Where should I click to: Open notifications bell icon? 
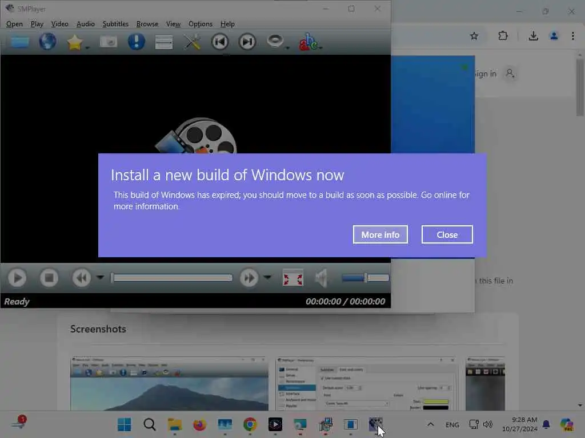(546, 424)
